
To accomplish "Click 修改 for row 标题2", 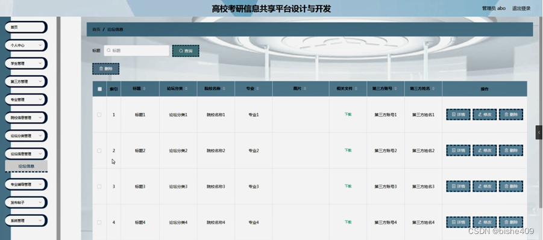I will [485, 150].
